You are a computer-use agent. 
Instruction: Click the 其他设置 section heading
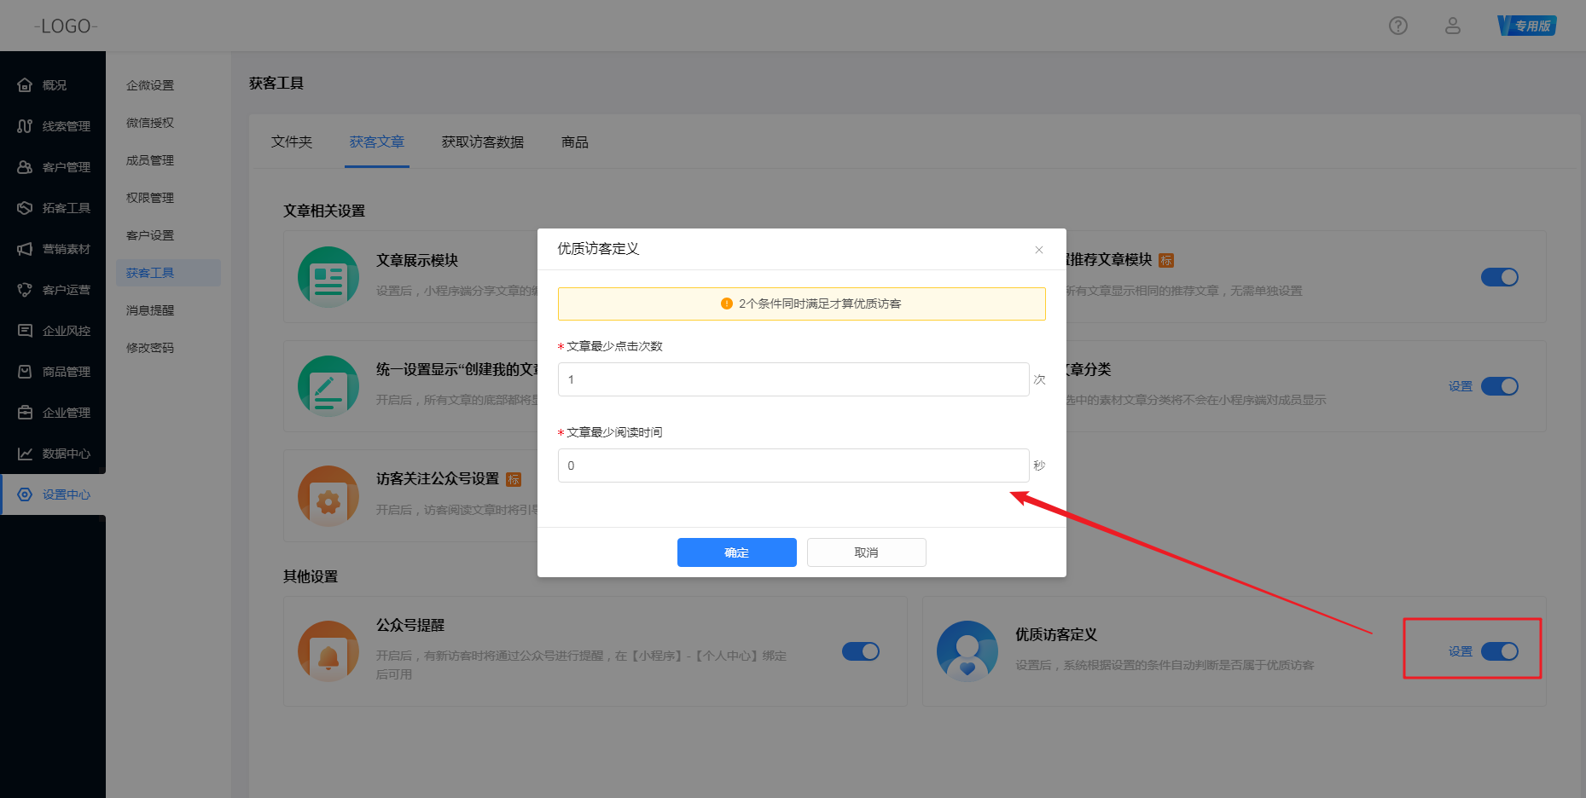click(311, 576)
